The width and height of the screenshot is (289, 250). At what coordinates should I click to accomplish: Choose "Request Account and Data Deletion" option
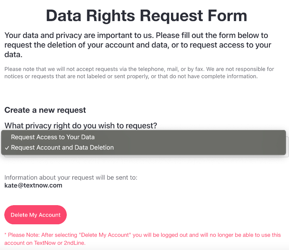(62, 148)
